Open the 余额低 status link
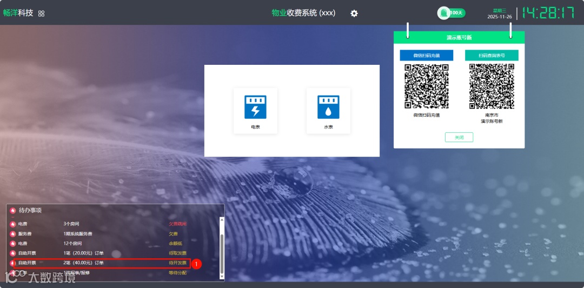Image resolution: width=584 pixels, height=288 pixels. tap(175, 244)
